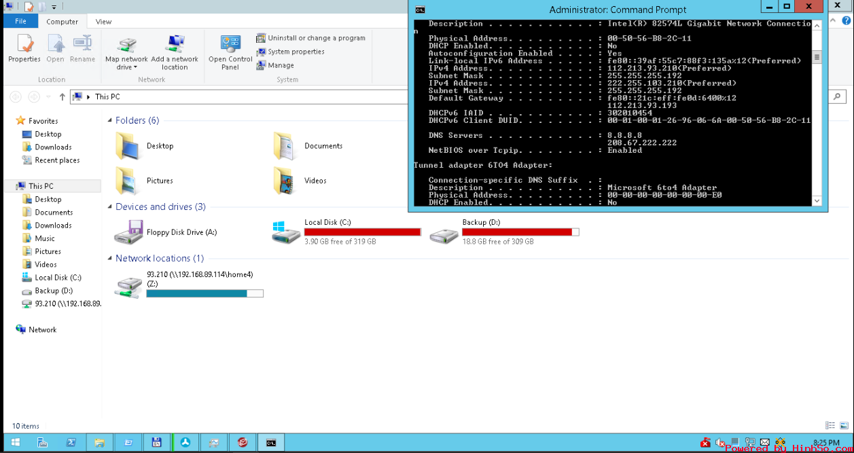854x453 pixels.
Task: Open the Backup (D:) drive icon
Action: tap(444, 232)
